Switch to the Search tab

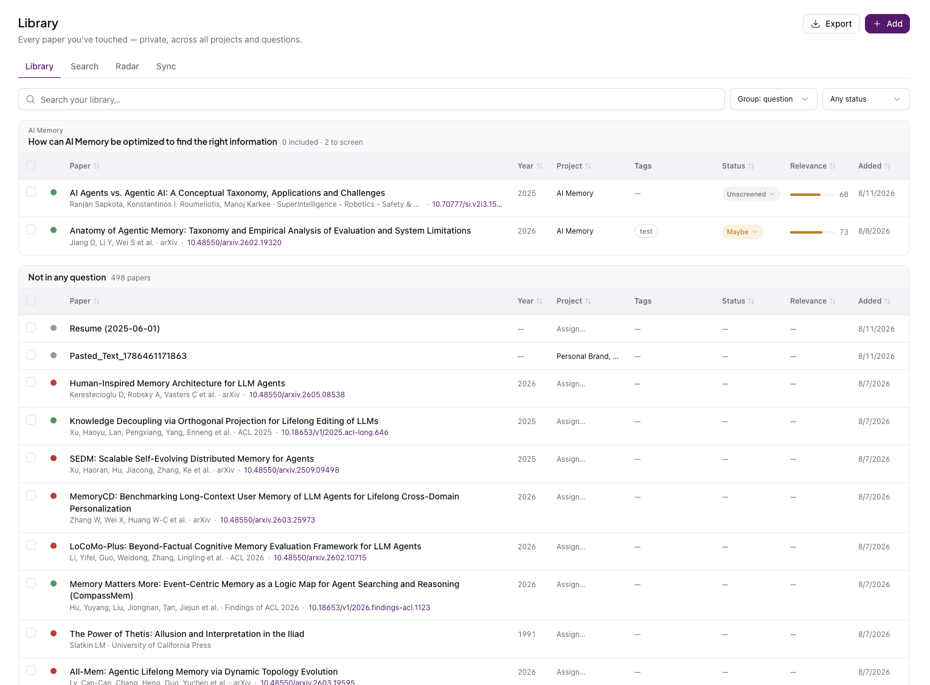click(85, 66)
